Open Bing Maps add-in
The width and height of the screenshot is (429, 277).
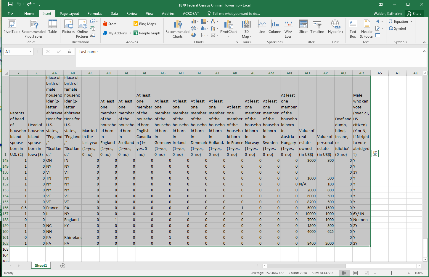[x=144, y=24]
